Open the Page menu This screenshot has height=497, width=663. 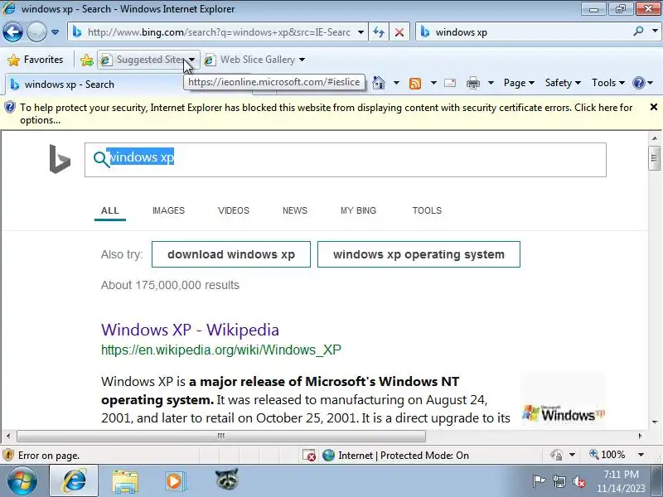tap(519, 83)
